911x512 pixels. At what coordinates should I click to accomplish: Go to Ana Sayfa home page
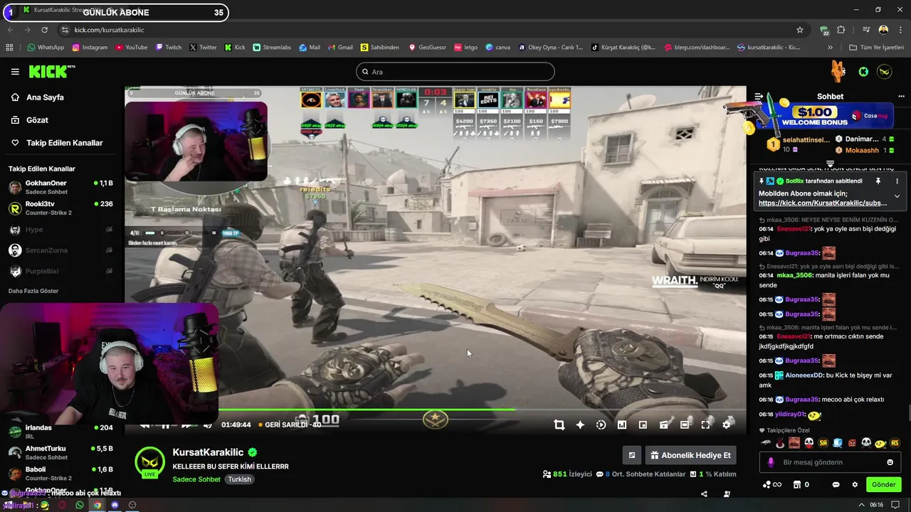pyautogui.click(x=45, y=97)
